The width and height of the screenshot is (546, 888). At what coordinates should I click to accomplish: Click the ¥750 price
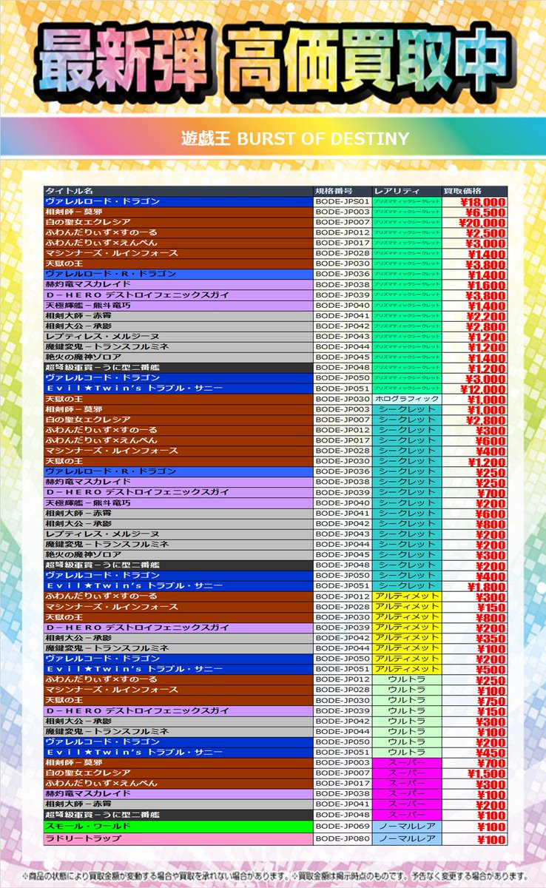pyautogui.click(x=491, y=701)
